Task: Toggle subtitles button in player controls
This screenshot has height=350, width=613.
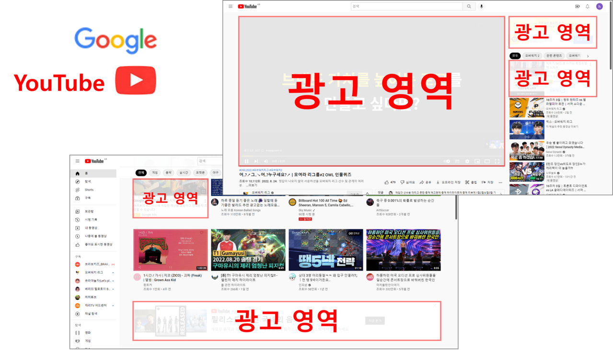Action: (457, 161)
